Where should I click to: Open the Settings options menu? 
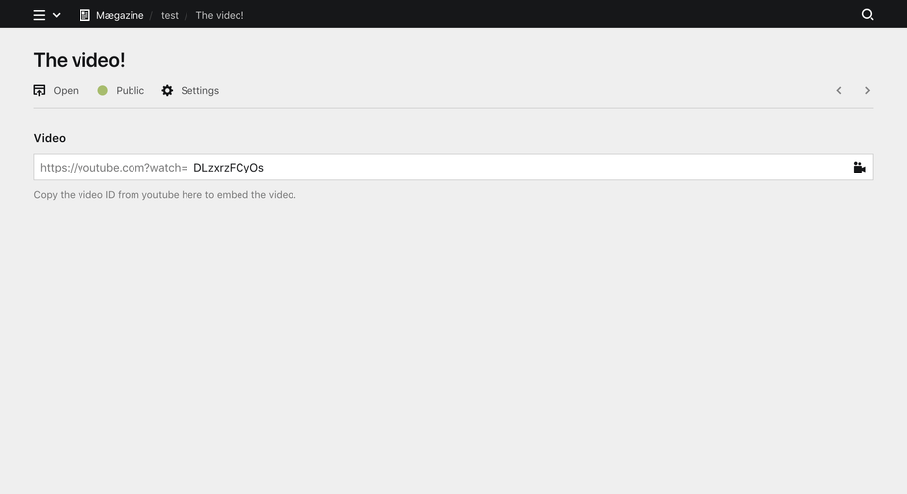199,90
